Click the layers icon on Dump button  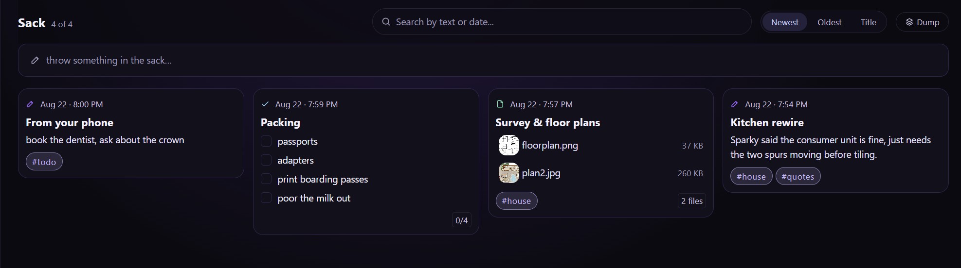coord(909,22)
